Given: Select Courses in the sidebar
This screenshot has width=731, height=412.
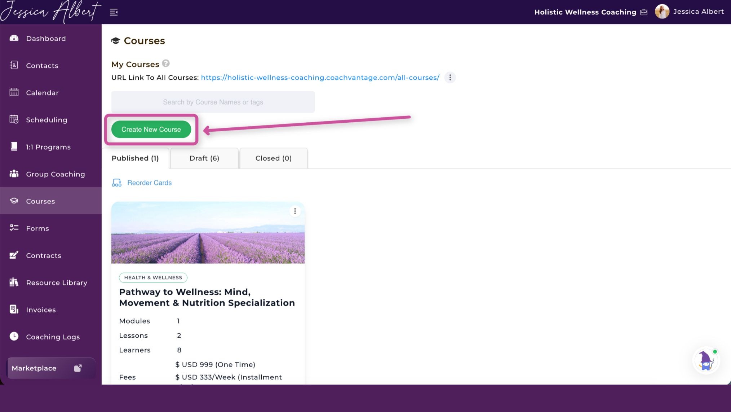Looking at the screenshot, I should coord(51,201).
